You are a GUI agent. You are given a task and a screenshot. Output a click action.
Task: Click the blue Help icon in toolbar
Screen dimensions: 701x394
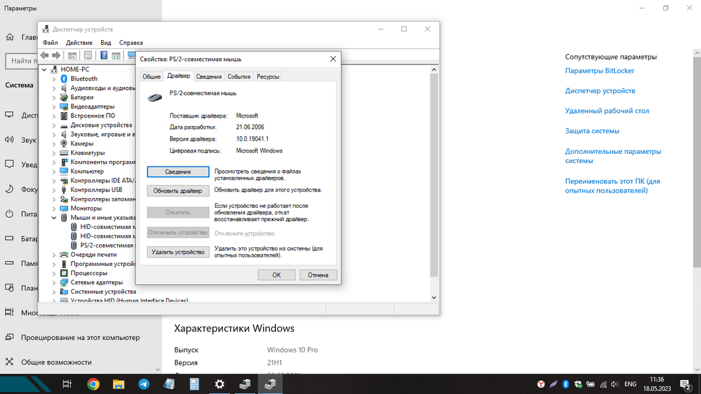click(x=104, y=56)
